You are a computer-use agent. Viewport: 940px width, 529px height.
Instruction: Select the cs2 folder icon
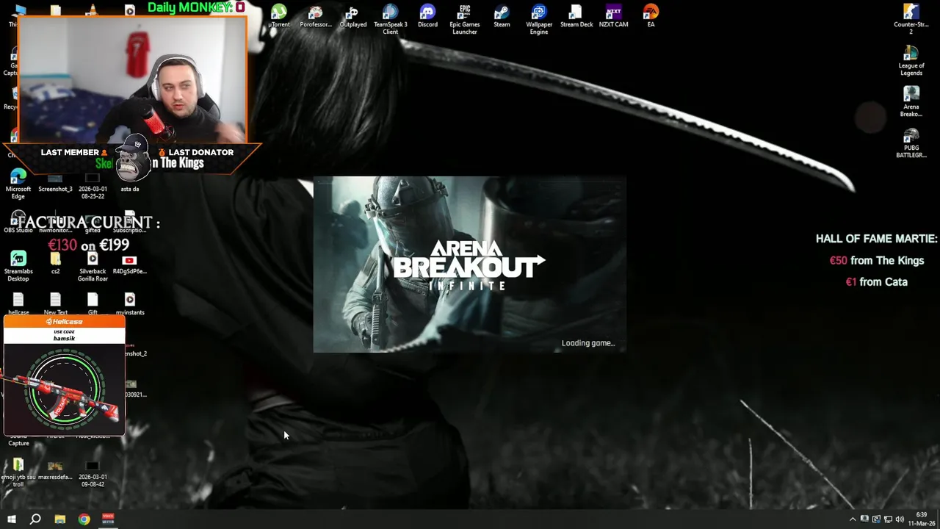tap(56, 263)
